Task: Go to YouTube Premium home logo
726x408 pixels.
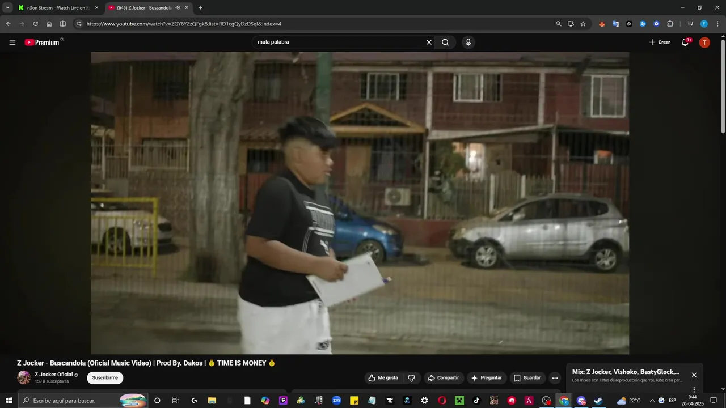Action: point(43,42)
